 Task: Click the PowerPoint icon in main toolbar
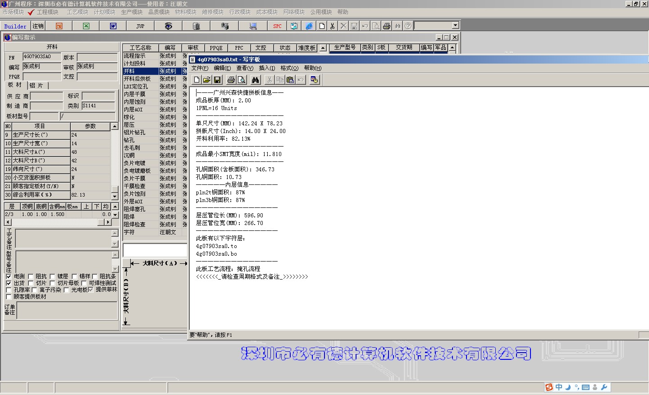[59, 26]
